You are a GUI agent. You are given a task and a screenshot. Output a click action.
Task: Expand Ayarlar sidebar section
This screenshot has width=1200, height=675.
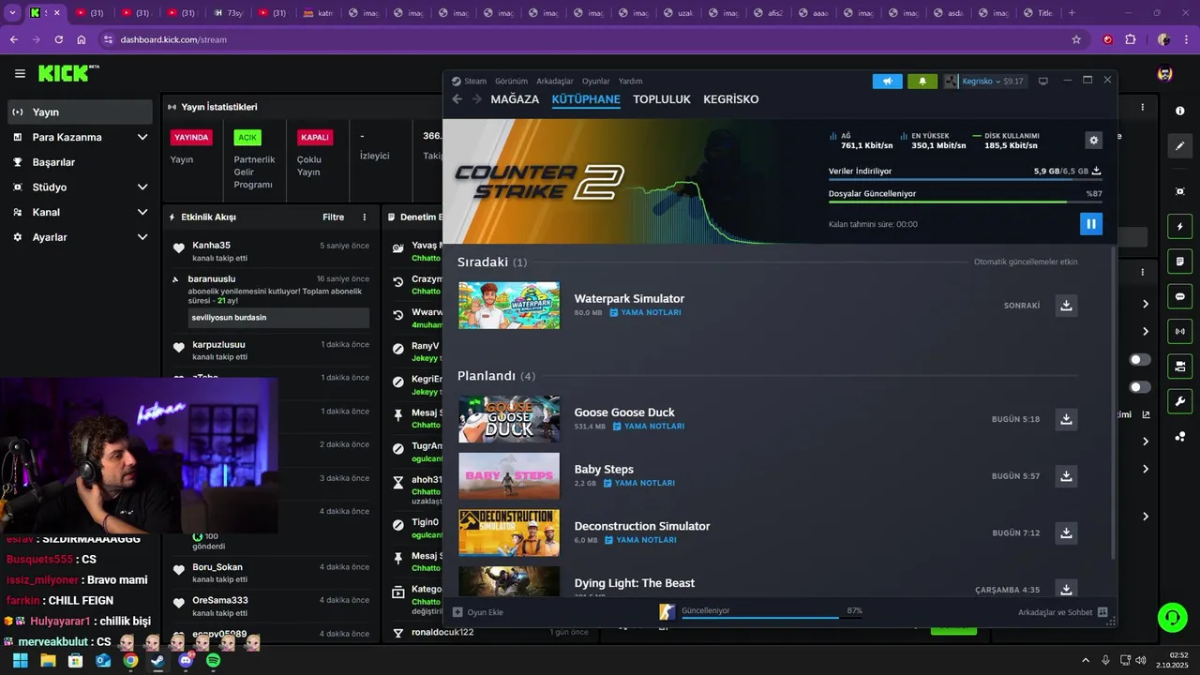142,237
